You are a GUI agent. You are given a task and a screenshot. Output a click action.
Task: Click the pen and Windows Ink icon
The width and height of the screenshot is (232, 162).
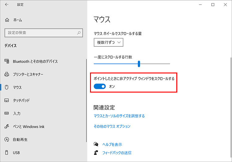coord(7,127)
